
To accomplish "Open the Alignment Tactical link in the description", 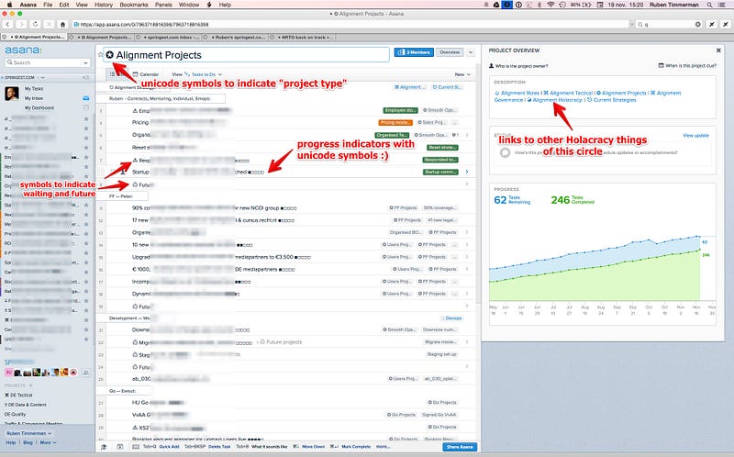I will [568, 94].
